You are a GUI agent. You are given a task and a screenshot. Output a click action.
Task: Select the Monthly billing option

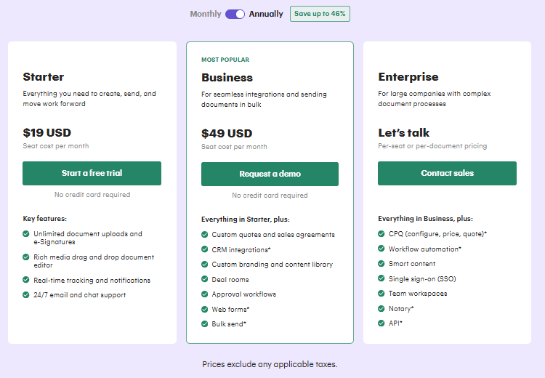pyautogui.click(x=206, y=14)
